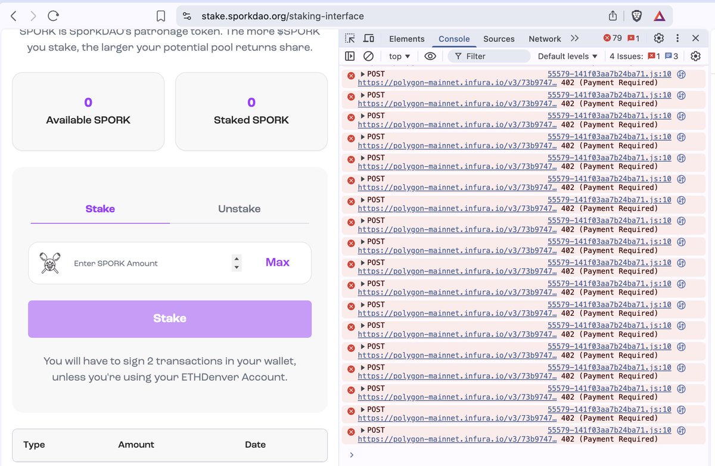This screenshot has height=466, width=715.
Task: Focus the console Filter field
Action: pos(489,56)
